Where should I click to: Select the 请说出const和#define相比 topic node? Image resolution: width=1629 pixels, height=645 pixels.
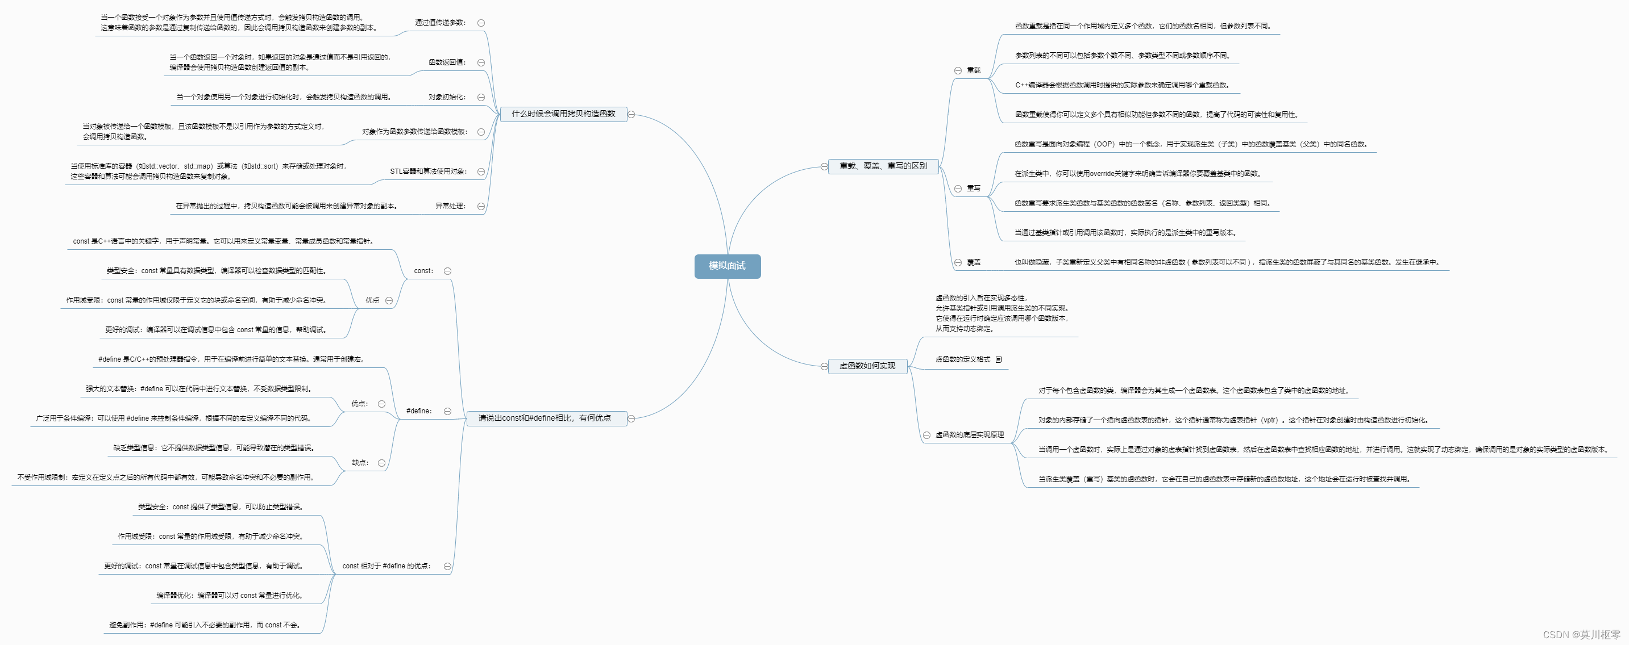[x=546, y=418]
